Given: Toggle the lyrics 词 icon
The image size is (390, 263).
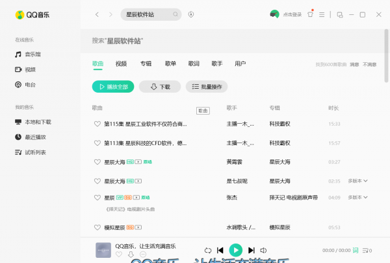Looking at the screenshot, I should coord(356,250).
